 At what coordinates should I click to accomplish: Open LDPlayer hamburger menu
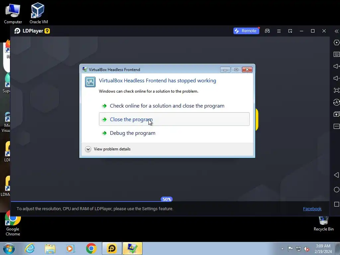(x=279, y=31)
